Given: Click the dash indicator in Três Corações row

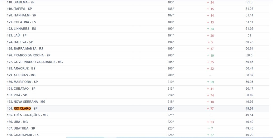Looking at the screenshot, I should point(210,115).
